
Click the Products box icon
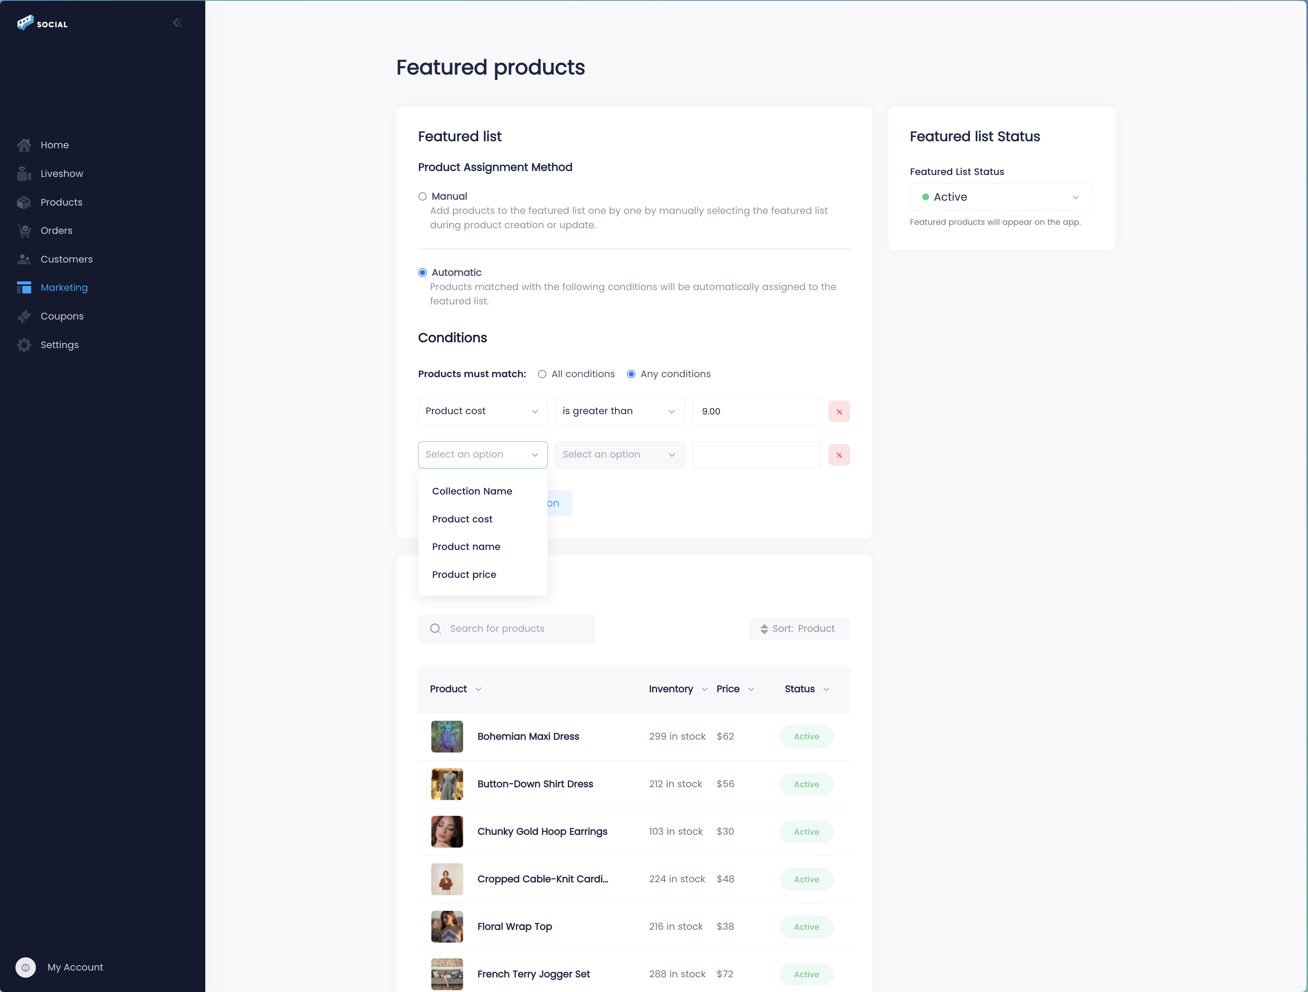click(x=24, y=202)
